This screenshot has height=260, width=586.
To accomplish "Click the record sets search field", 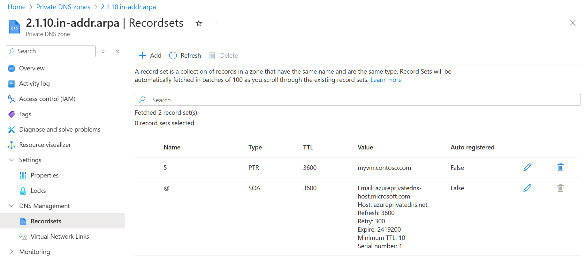I will pyautogui.click(x=358, y=100).
